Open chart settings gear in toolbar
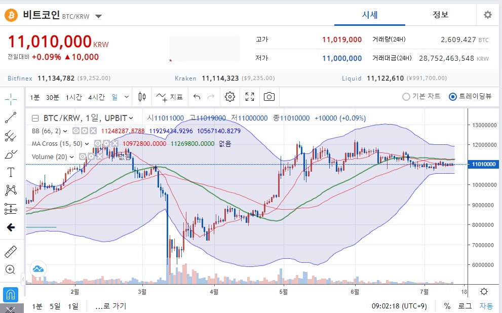This screenshot has height=313, width=502. tap(230, 97)
